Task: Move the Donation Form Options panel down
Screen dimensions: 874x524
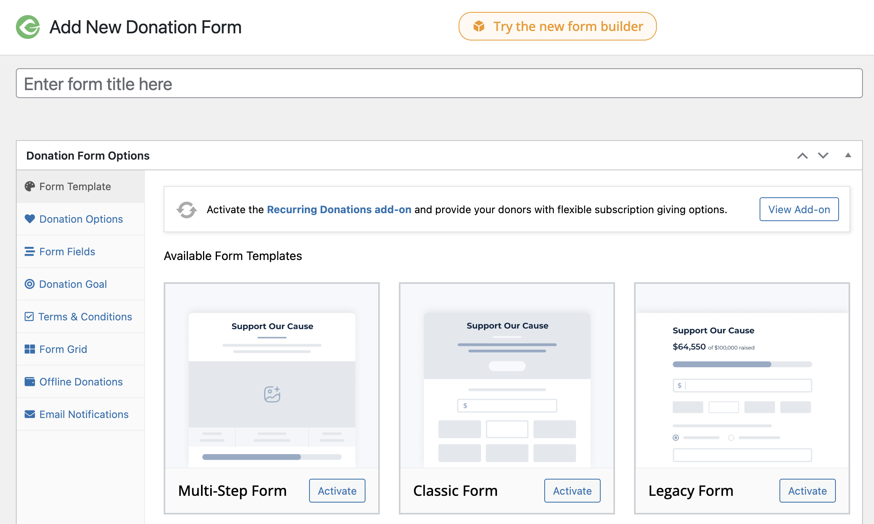Action: 823,156
